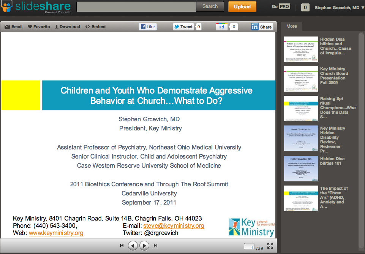Favorite this slideshow
Viewport: 365px width, 254px height.
[39, 27]
